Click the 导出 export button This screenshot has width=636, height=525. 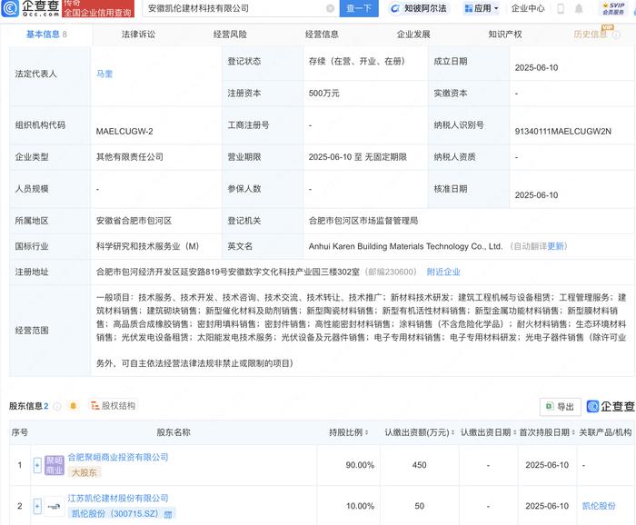click(x=561, y=407)
